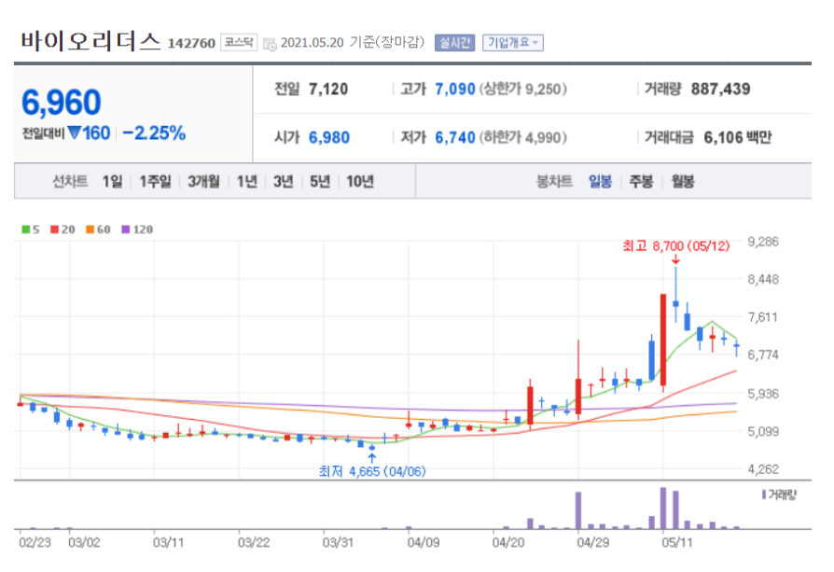The width and height of the screenshot is (834, 572).
Task: Click the 최고 8,700 (05/12) marker
Action: (x=675, y=245)
